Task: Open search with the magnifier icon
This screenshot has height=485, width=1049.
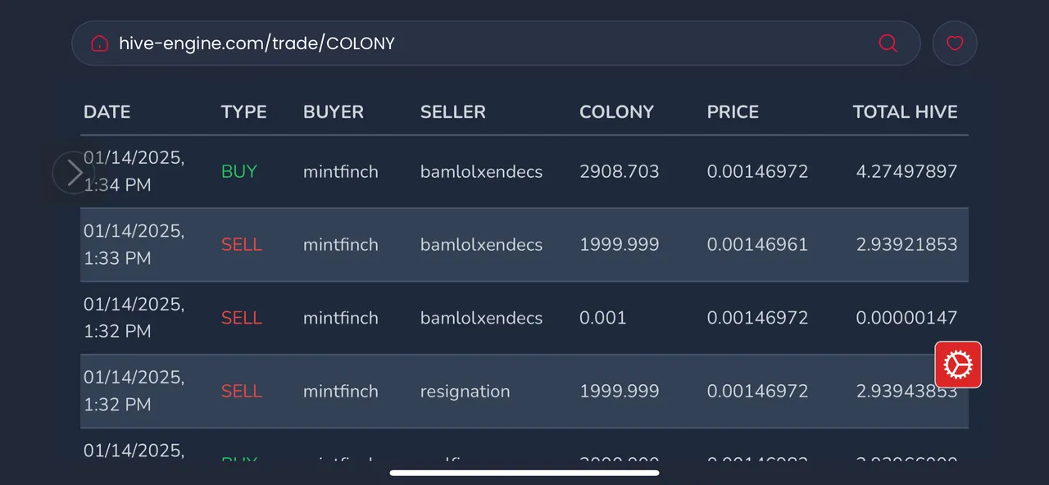Action: [x=888, y=43]
